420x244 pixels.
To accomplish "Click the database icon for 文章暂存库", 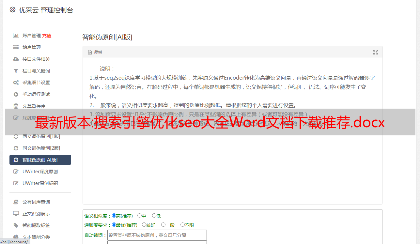I will point(16,106).
